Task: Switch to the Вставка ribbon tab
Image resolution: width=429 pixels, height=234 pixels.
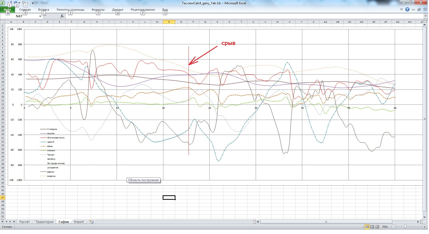Action: click(x=44, y=10)
